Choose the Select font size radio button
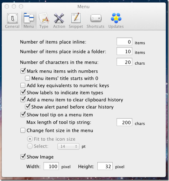 [30, 146]
